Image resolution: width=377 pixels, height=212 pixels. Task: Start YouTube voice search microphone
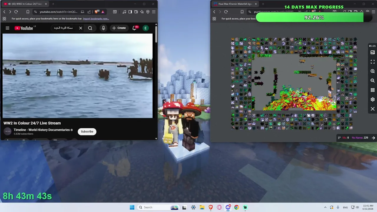point(103,28)
